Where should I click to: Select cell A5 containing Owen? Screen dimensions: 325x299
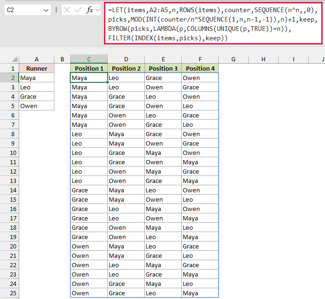(37, 106)
